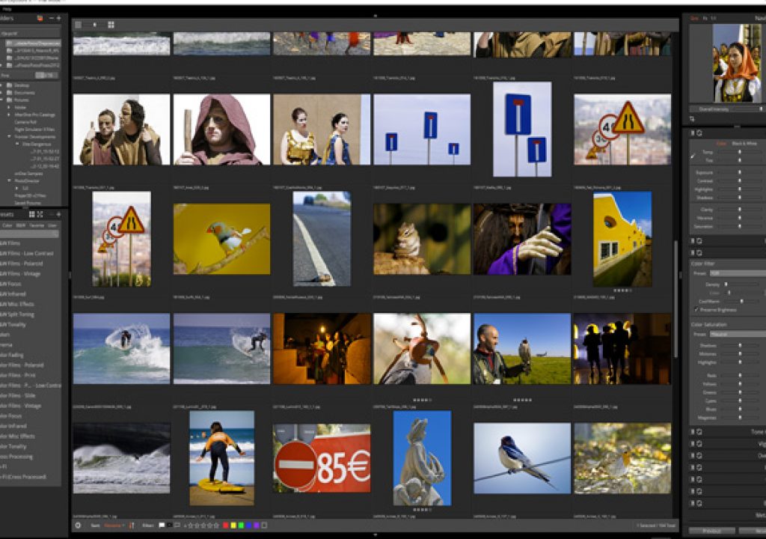
Task: Click the Exposure slider
Action: tap(739, 172)
